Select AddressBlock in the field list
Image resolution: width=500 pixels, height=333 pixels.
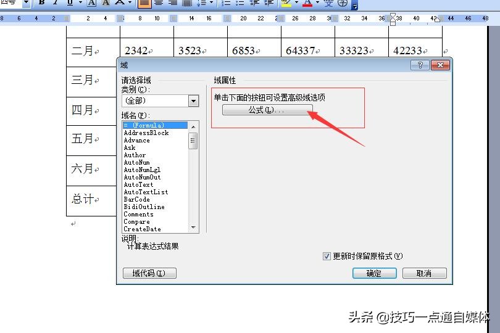pyautogui.click(x=155, y=133)
